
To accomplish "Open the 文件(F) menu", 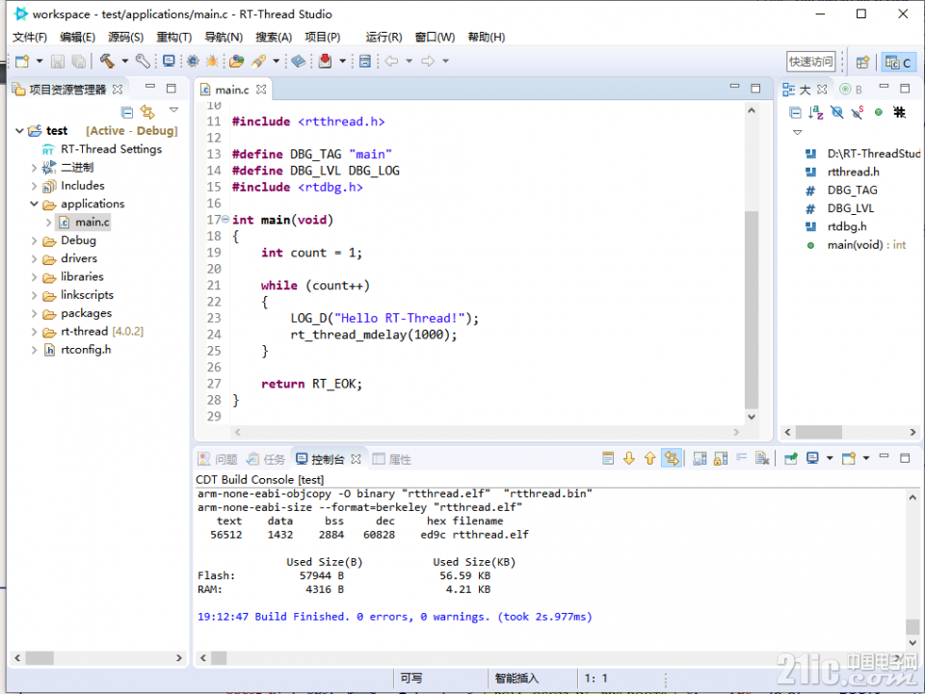I will click(x=30, y=38).
